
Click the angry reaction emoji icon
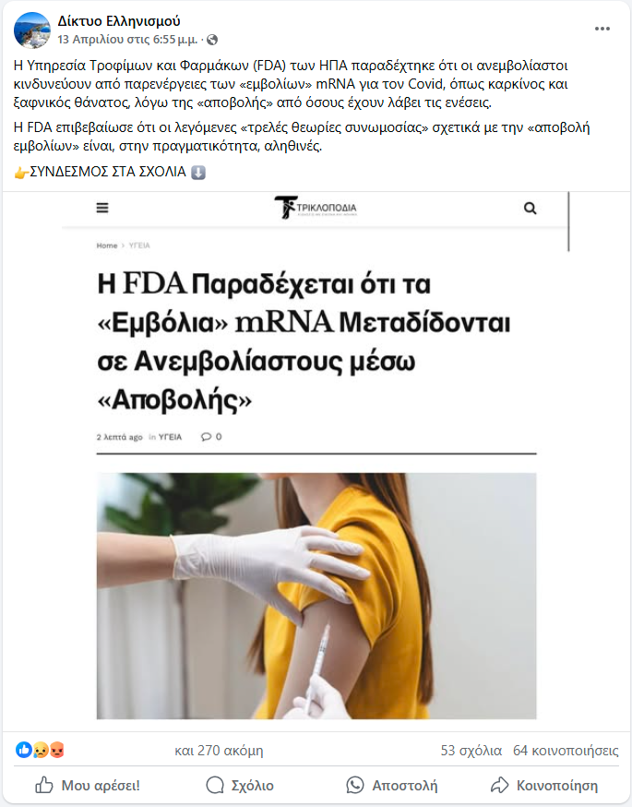57,750
